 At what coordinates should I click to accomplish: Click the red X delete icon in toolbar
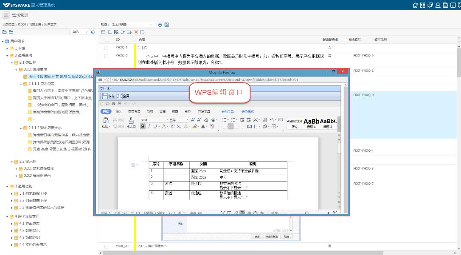[x=136, y=32]
